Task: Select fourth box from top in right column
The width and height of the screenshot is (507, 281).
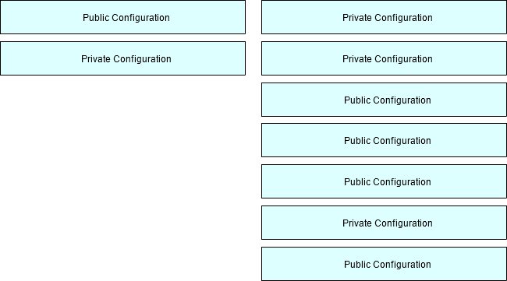Action: pos(384,140)
